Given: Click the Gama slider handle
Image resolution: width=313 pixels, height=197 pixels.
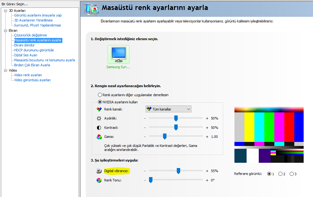Looking at the screenshot, I should (x=165, y=136).
